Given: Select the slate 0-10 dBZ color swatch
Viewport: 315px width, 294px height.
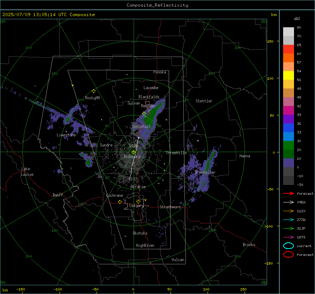Looking at the screenshot, I should click(x=288, y=163).
